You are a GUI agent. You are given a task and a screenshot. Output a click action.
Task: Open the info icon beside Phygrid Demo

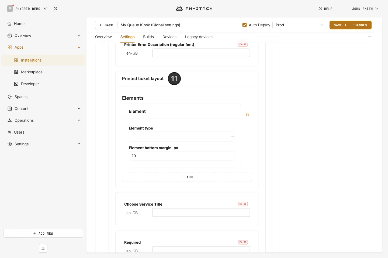click(x=55, y=9)
